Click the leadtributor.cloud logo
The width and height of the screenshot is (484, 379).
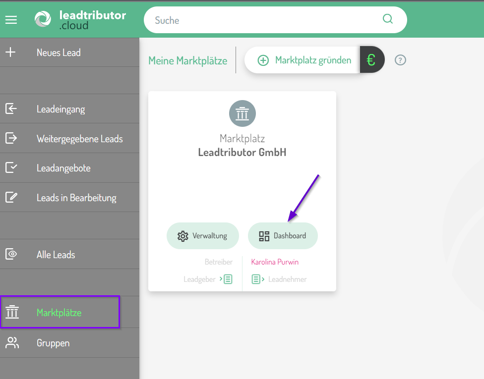[x=80, y=20]
